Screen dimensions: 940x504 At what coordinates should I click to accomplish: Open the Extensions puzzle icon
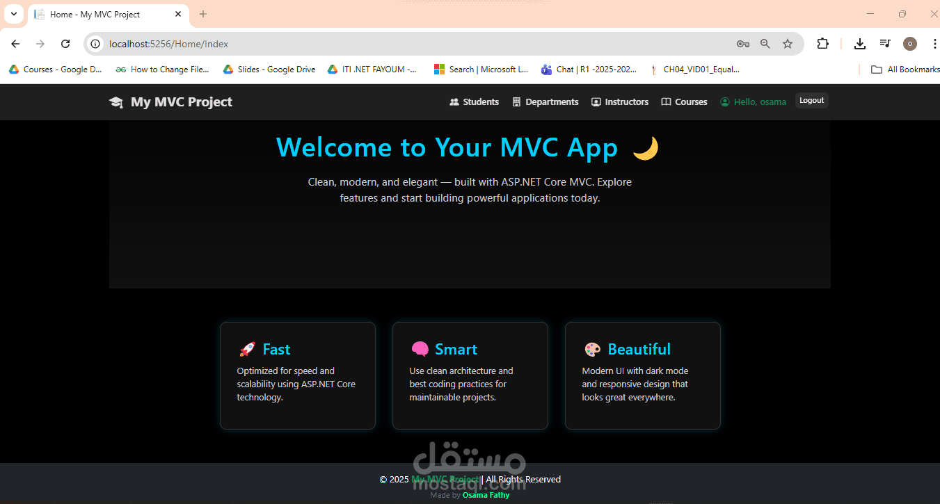822,44
